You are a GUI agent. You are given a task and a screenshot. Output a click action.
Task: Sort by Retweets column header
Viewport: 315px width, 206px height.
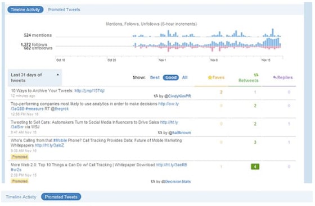click(x=249, y=80)
